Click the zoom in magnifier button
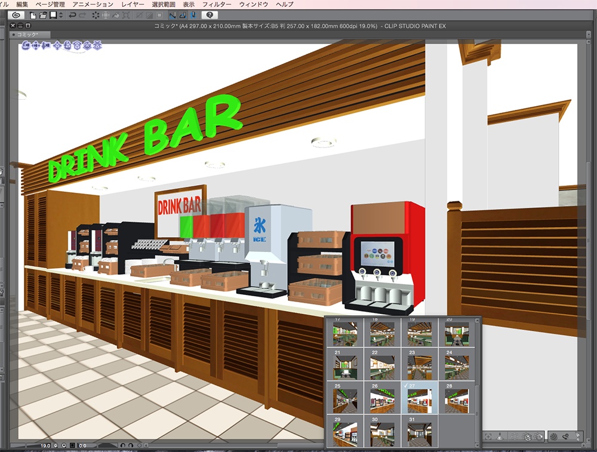The width and height of the screenshot is (597, 452). [x=64, y=445]
